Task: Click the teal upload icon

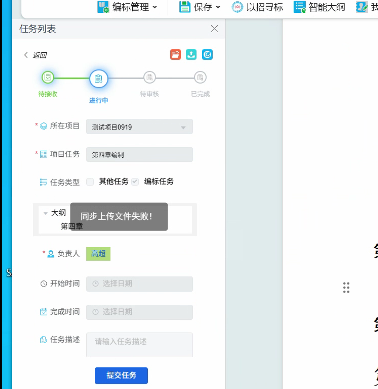Action: click(x=191, y=55)
